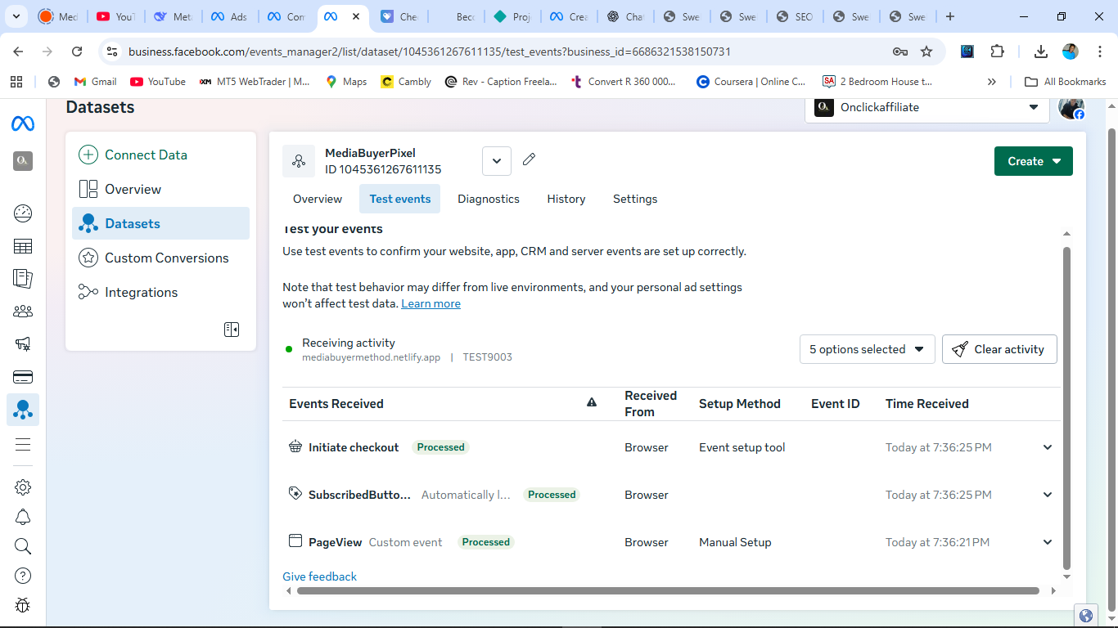Open the Chrome apps grid icon
The width and height of the screenshot is (1118, 628).
pos(16,82)
